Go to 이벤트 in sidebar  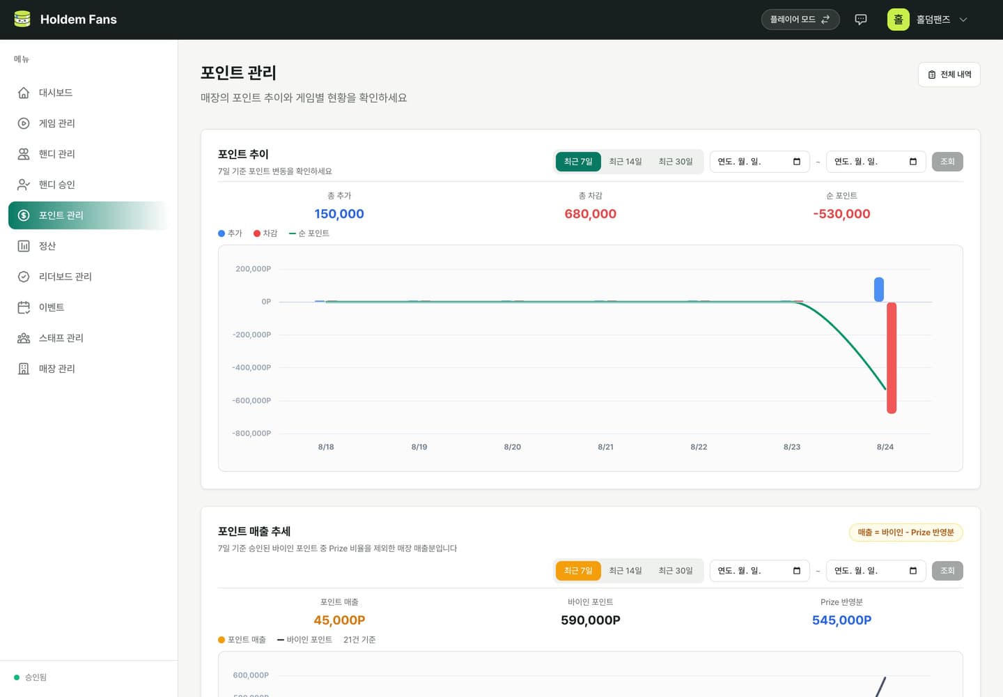[88, 307]
